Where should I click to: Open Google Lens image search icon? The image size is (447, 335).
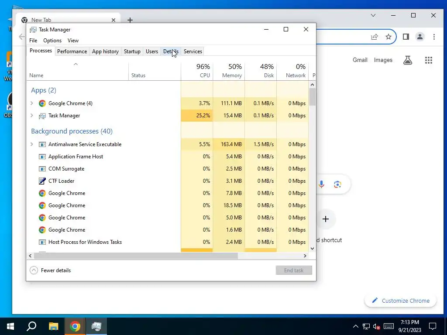(x=337, y=185)
